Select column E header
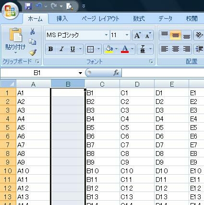 click(x=172, y=84)
